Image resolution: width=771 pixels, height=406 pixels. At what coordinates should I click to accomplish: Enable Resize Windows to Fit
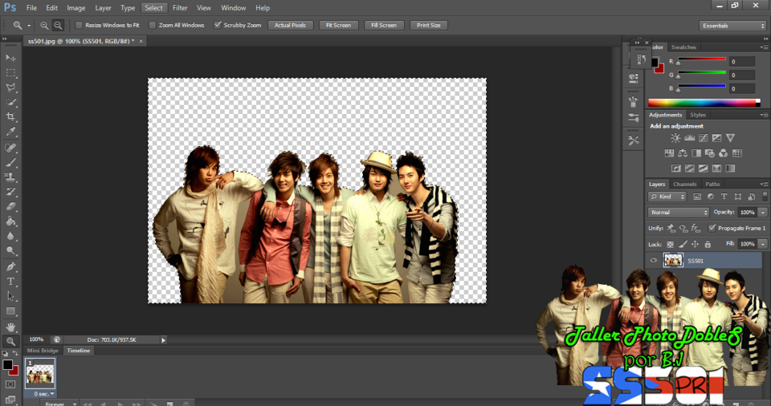pos(79,25)
